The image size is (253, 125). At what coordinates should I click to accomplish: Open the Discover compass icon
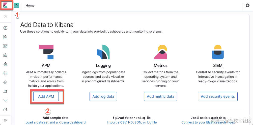click(6, 28)
